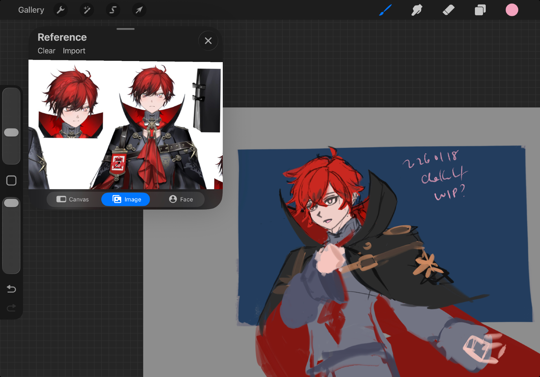Tap the sidebar Modify square button
Screen dimensions: 540x377
11,180
